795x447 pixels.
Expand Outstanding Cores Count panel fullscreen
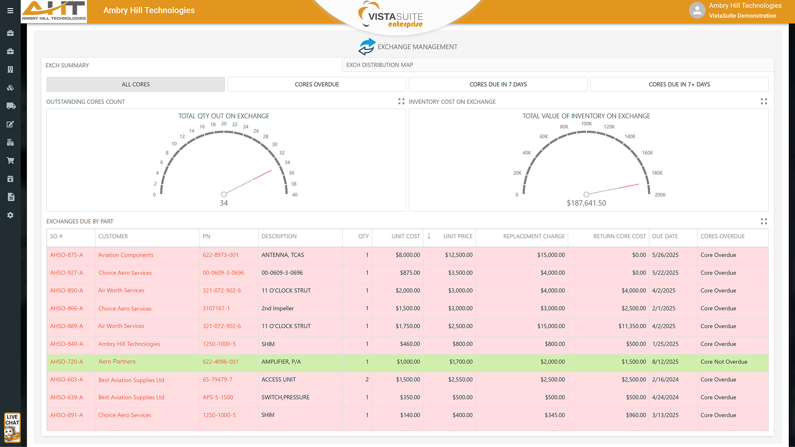[x=401, y=101]
